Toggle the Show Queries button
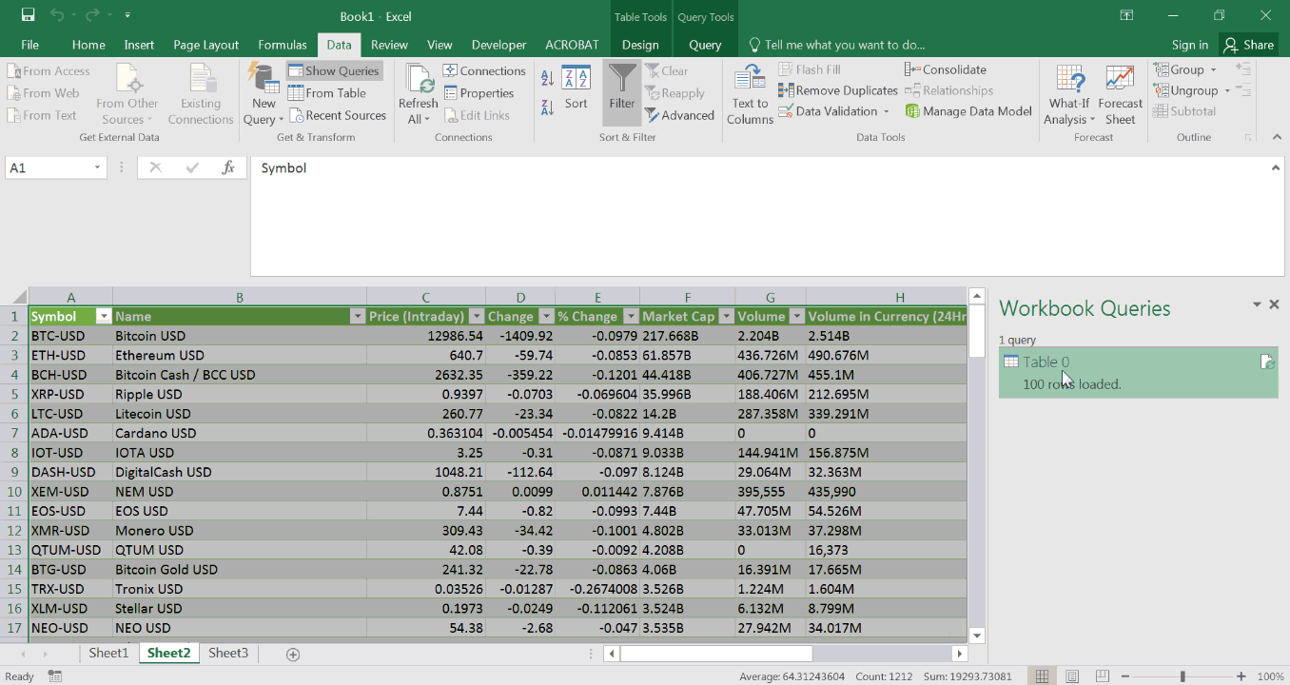This screenshot has height=685, width=1290. pos(334,70)
